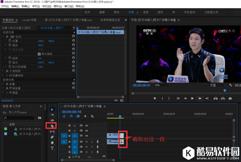This screenshot has height=162, width=241.
Task: Uncheck the 等比缩放 uniform scale checkbox
Action: pos(39,54)
